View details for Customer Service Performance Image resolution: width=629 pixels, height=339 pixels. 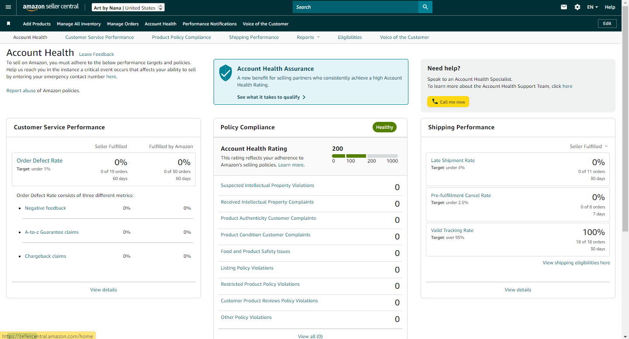point(104,290)
